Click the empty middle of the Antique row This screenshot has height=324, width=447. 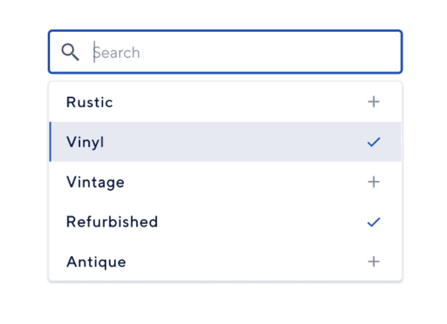coord(237,262)
